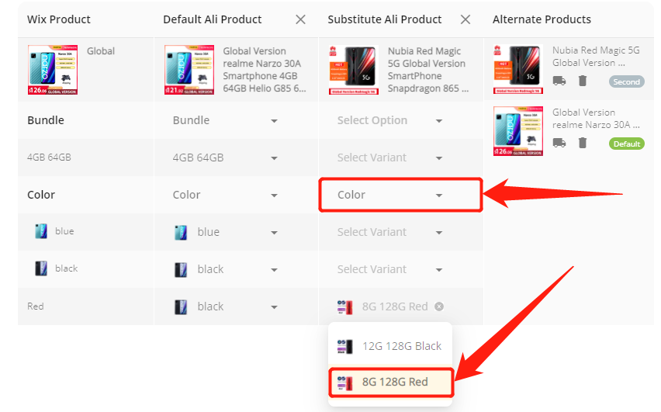Open shipping info for Nubia Red Magic alternate

[x=559, y=81]
